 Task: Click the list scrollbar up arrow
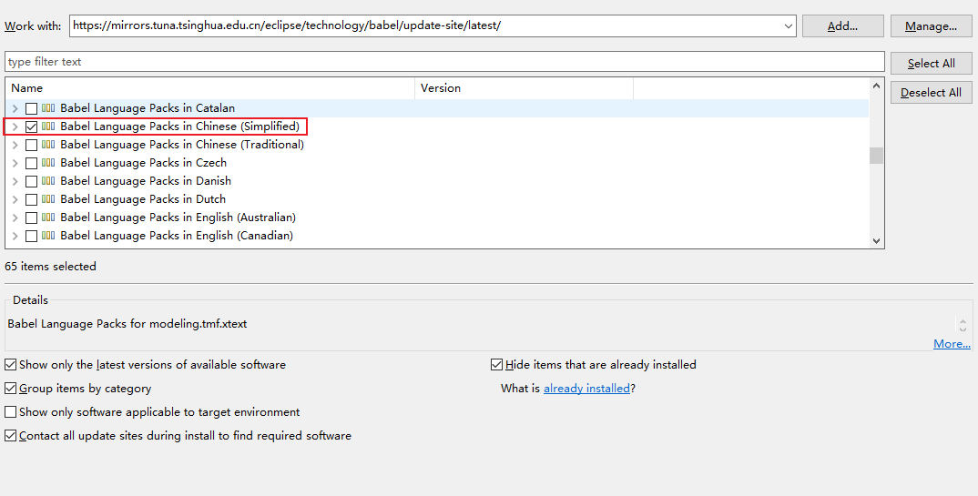pos(876,86)
